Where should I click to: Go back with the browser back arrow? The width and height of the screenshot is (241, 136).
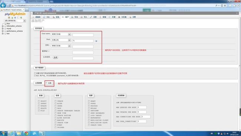tap(3, 6)
